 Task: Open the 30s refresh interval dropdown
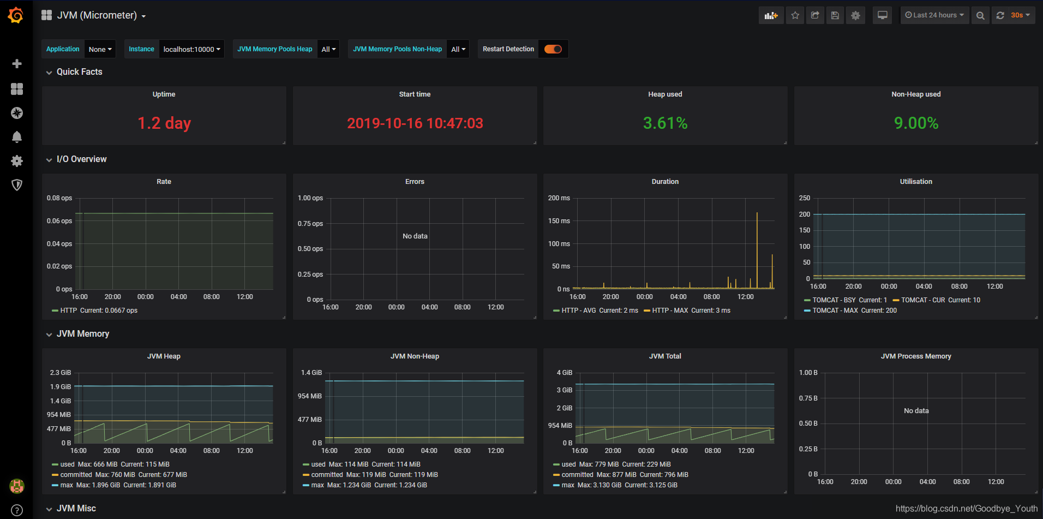pos(1020,15)
